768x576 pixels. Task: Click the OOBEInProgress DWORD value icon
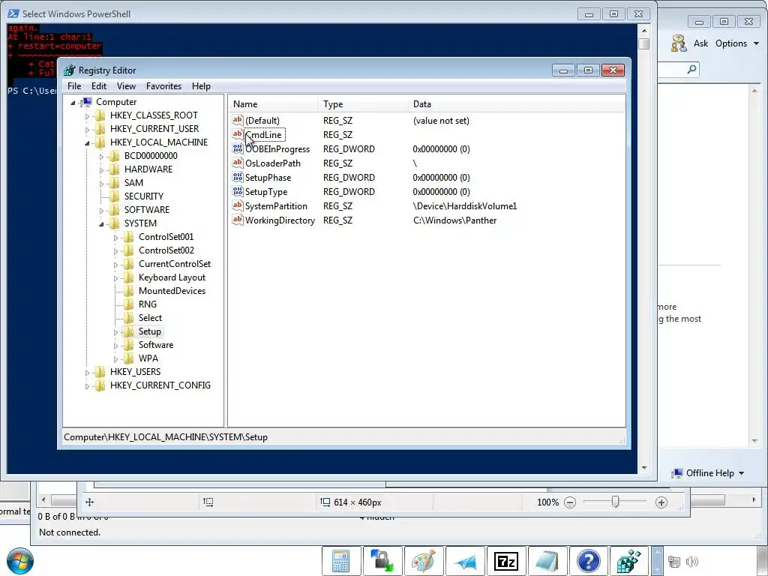pyautogui.click(x=238, y=148)
